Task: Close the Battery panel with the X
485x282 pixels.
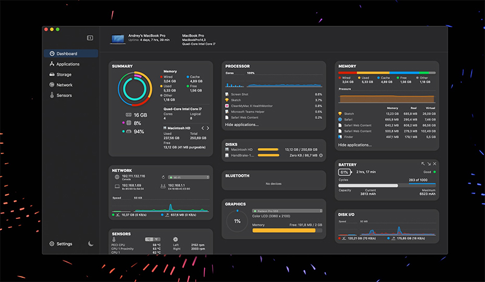Action: pyautogui.click(x=435, y=164)
